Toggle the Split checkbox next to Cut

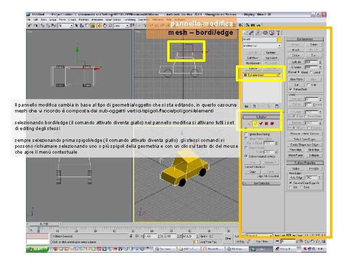pos(308,85)
